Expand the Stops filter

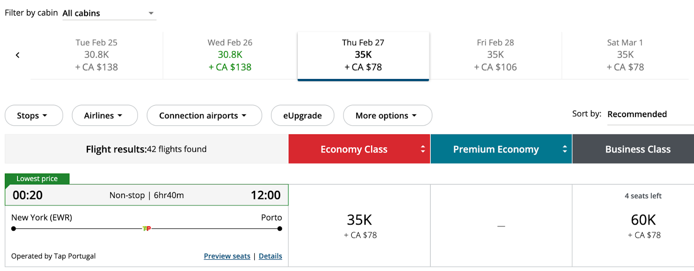[x=33, y=116]
